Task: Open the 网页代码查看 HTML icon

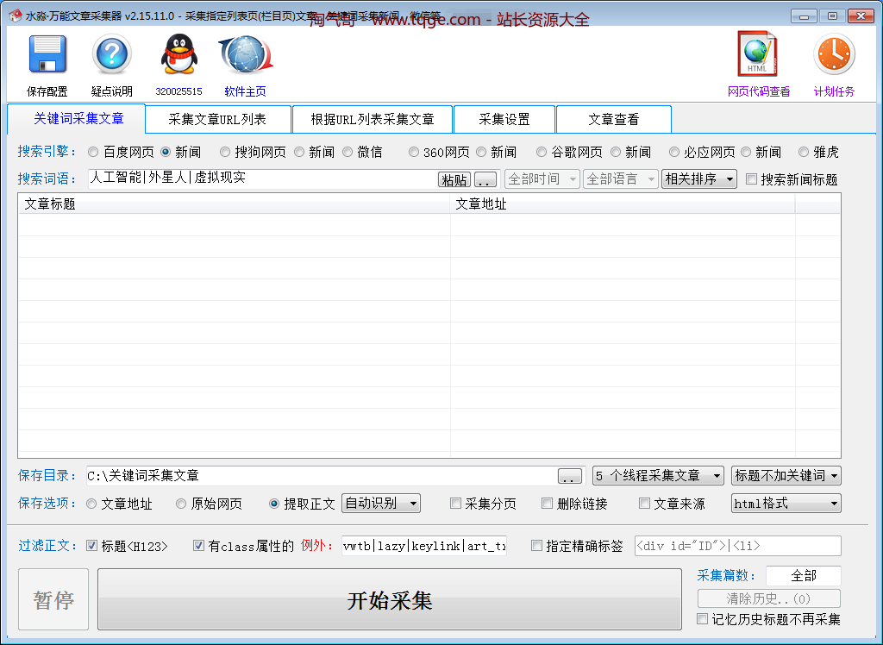Action: click(x=757, y=55)
